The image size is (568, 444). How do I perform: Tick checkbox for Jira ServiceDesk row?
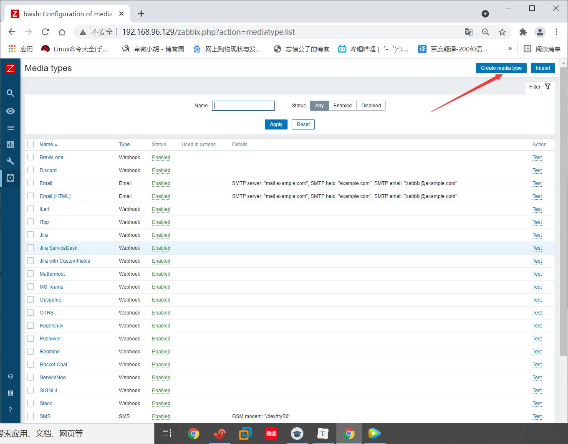click(x=30, y=248)
